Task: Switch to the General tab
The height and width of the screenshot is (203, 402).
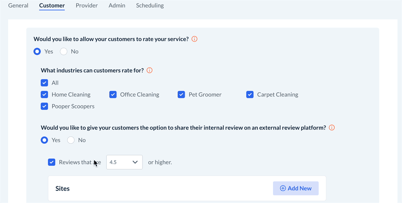Action: tap(18, 6)
